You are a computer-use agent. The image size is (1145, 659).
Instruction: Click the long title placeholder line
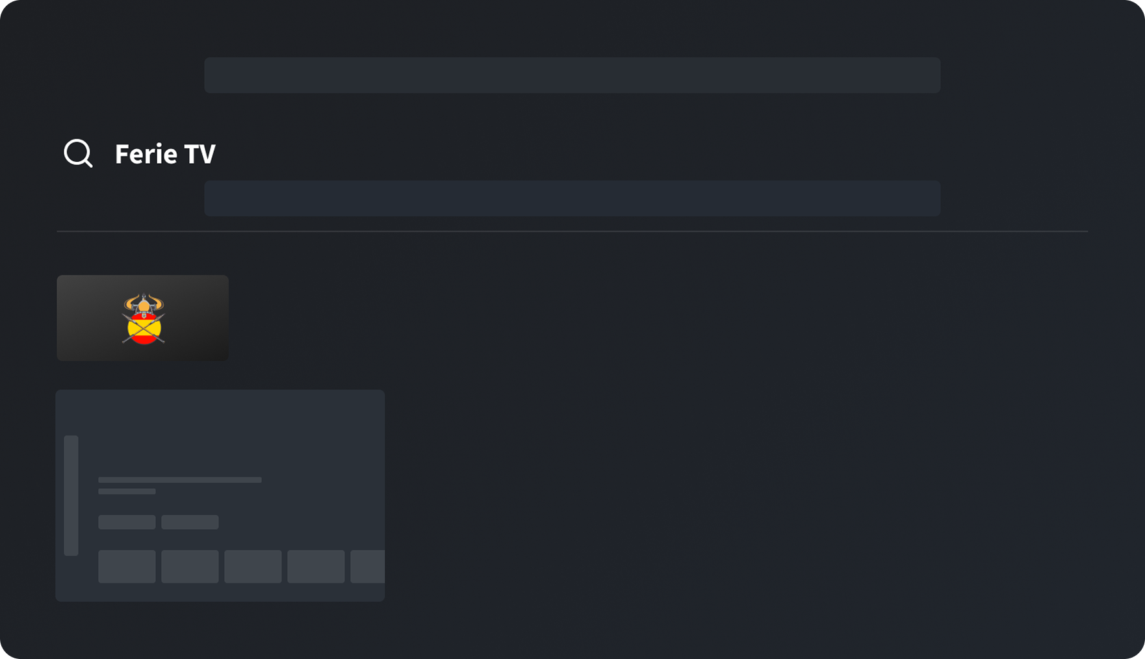click(180, 480)
